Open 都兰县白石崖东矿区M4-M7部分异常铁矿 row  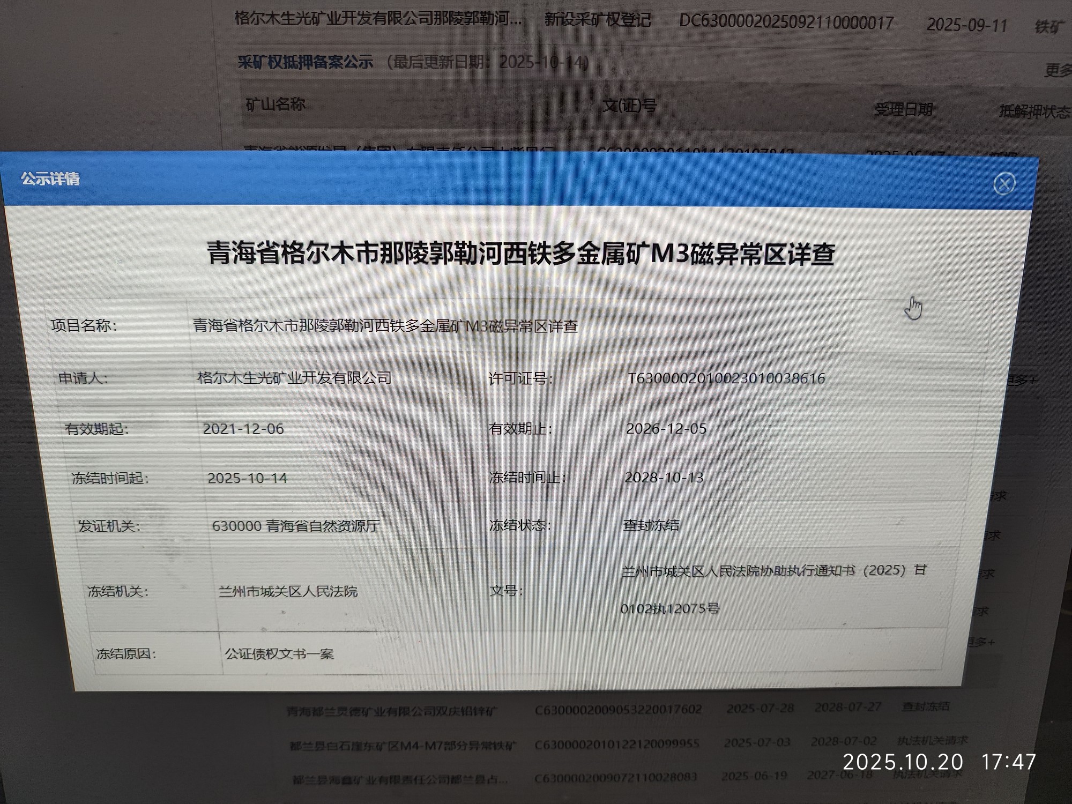pos(403,745)
